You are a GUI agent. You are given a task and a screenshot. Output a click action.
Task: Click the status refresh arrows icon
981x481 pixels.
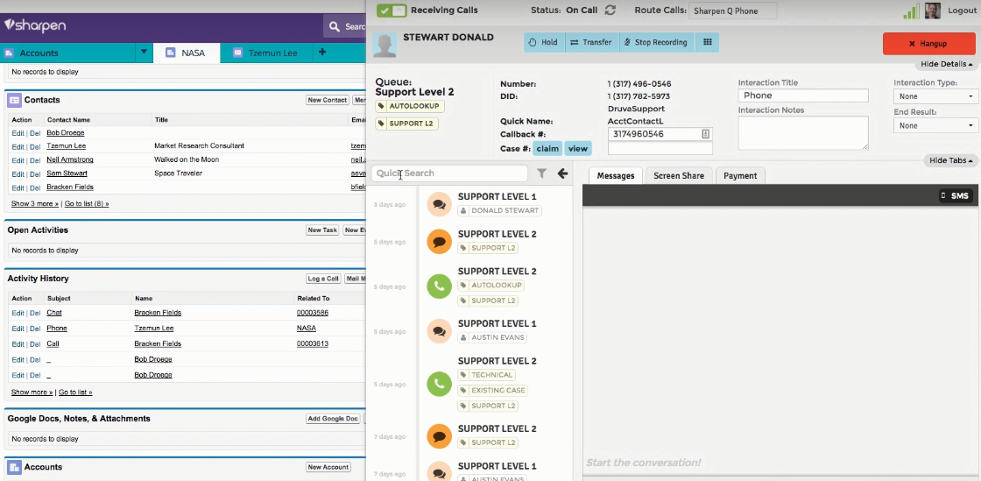610,10
